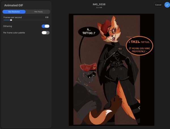
Task: Cancel the Animated GIF export
Action: click(x=158, y=5)
